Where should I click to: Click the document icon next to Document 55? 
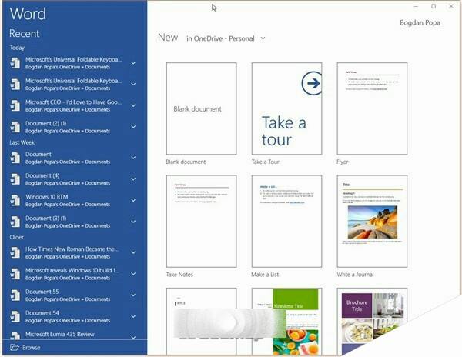click(15, 295)
